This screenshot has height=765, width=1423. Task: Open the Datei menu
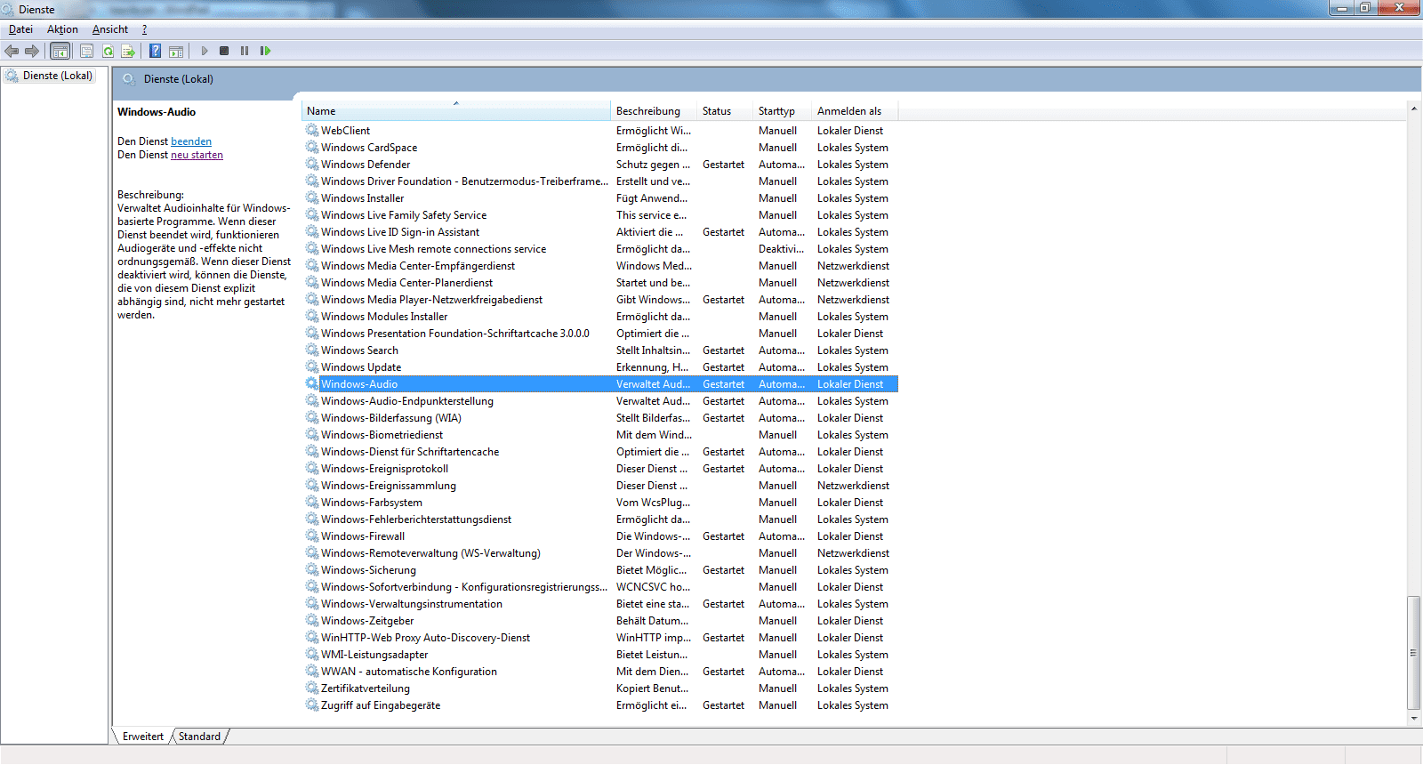(20, 29)
